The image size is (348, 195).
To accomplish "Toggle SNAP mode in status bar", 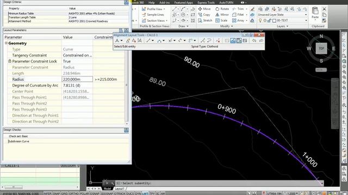I will tap(57, 193).
